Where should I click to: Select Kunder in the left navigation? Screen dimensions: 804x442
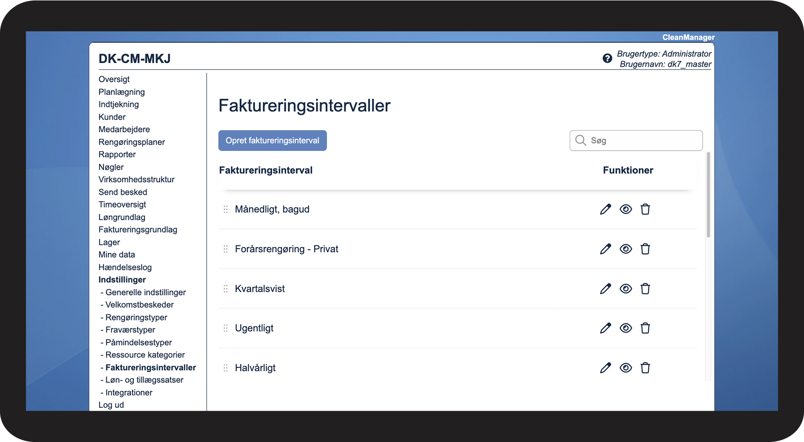click(x=112, y=117)
